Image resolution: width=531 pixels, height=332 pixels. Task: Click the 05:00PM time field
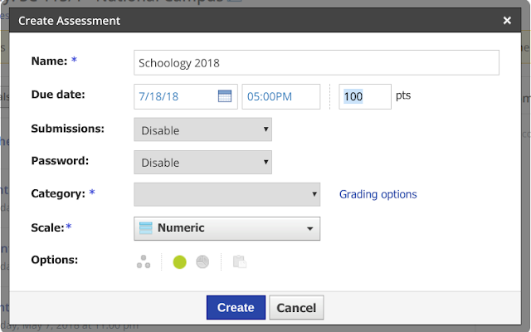(x=281, y=96)
